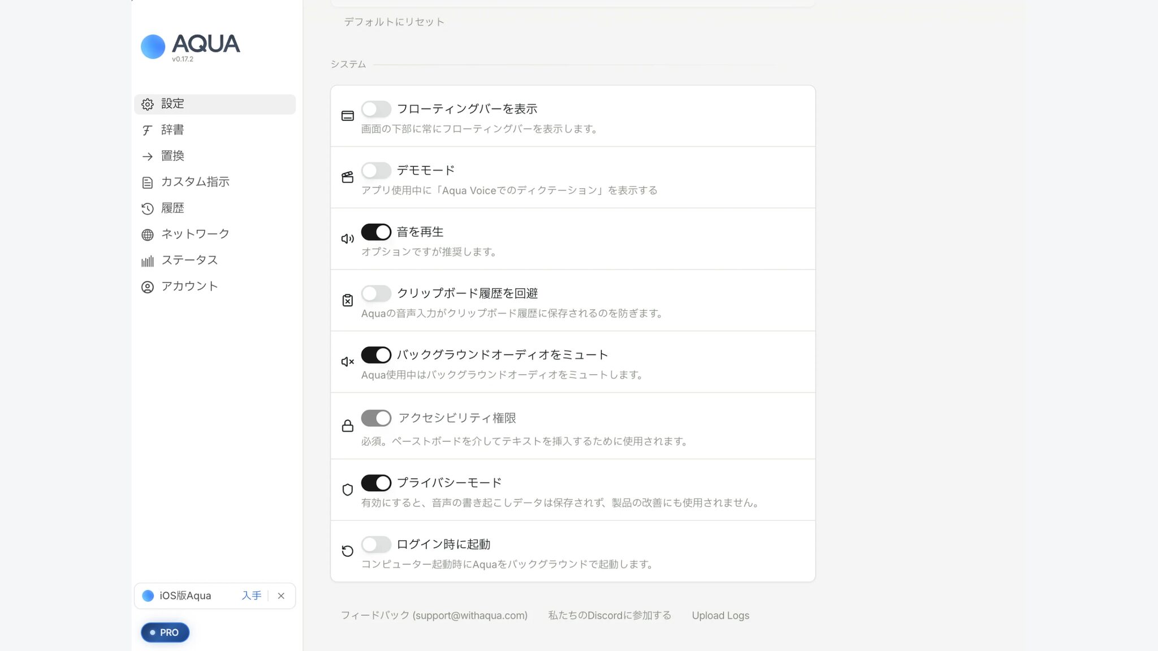1158x651 pixels.
Task: Click デモモード description mentioning Aqua Voice
Action: click(509, 190)
